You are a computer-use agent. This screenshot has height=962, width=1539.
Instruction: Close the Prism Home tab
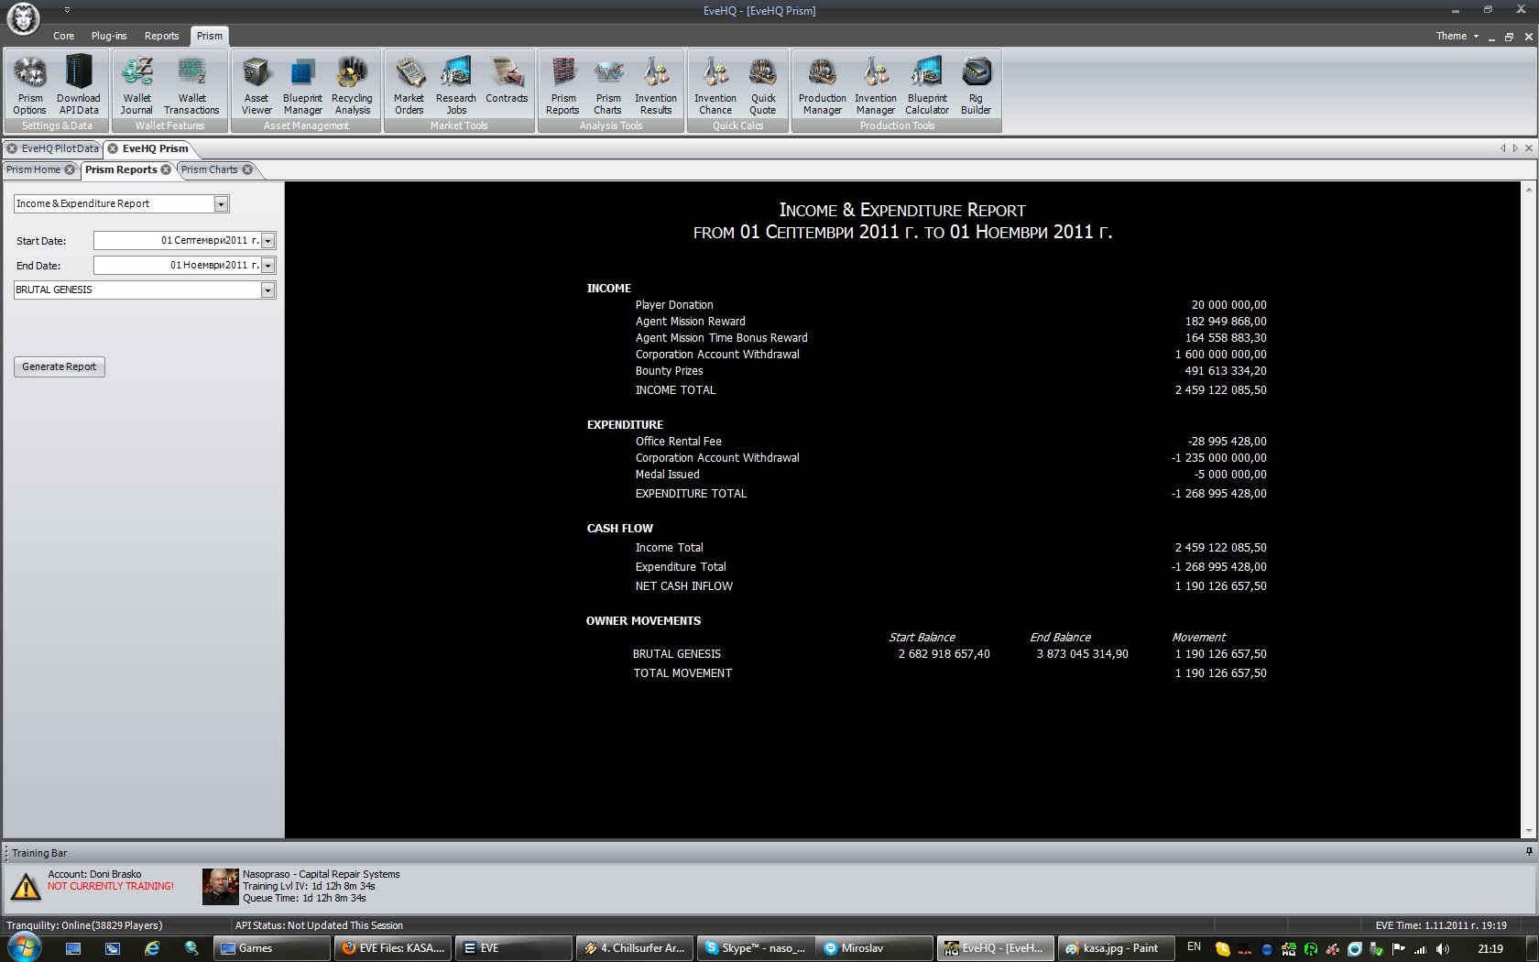pos(70,169)
